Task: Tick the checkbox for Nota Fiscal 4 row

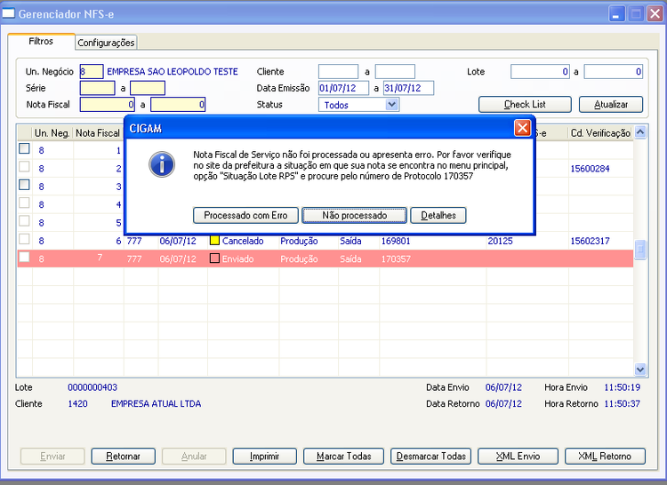Action: pyautogui.click(x=24, y=203)
